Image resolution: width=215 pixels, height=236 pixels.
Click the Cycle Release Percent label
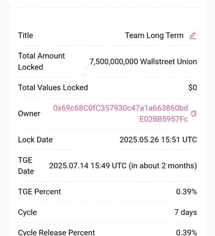pyautogui.click(x=56, y=232)
